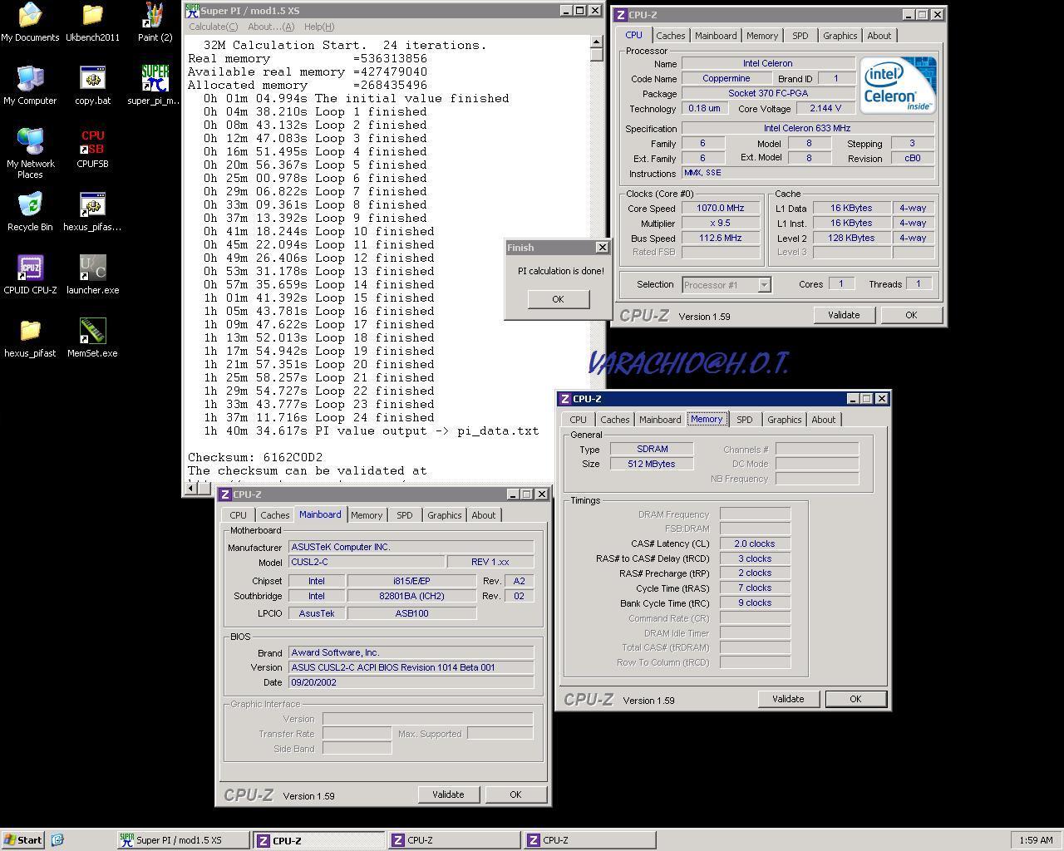Click Loop 24 finished line

[x=319, y=417]
